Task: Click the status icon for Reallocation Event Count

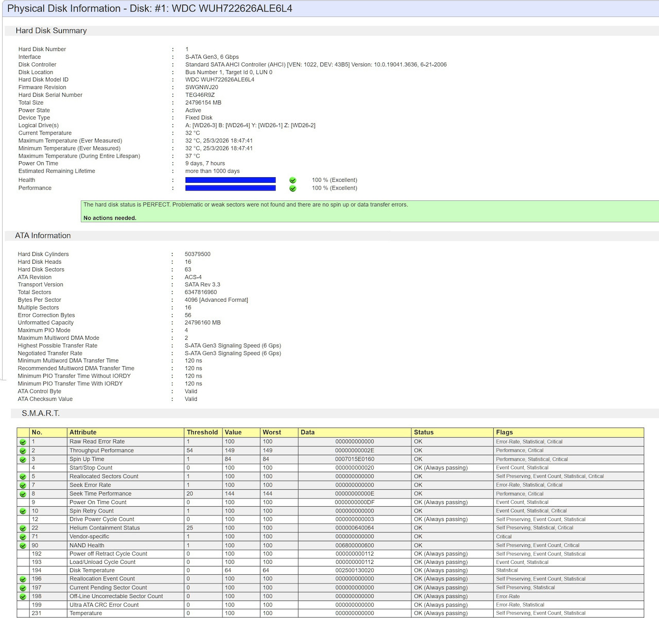Action: coord(23,579)
